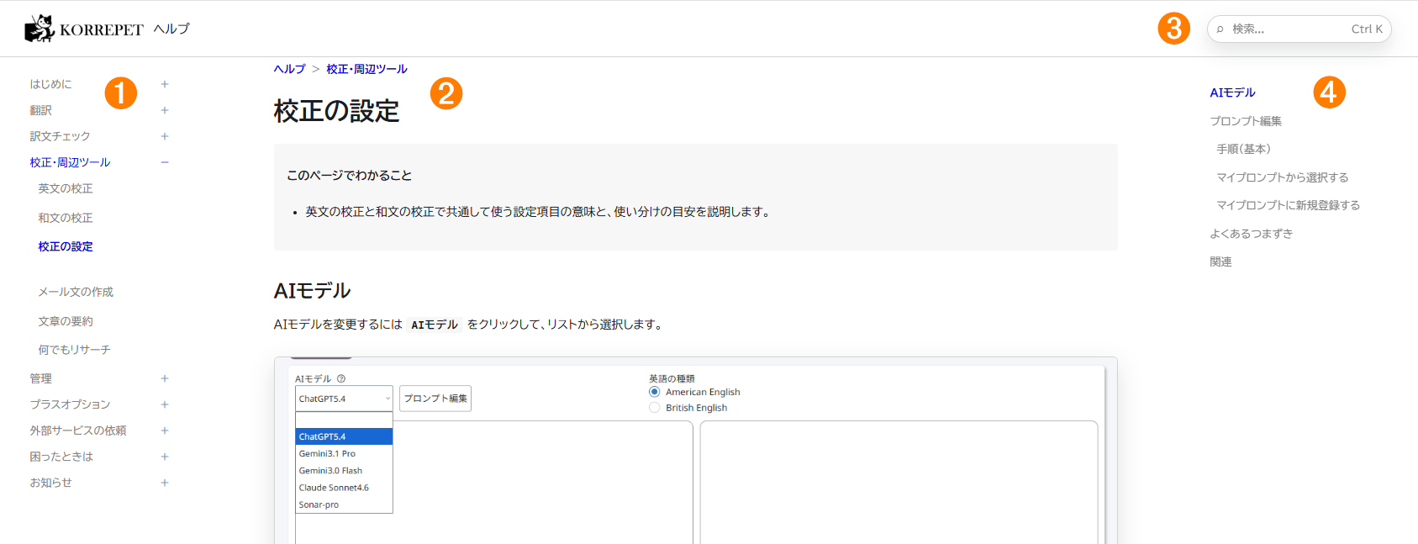Click 外部サービスの依頼 in the sidebar
Screen dimensions: 1418x544
click(78, 430)
